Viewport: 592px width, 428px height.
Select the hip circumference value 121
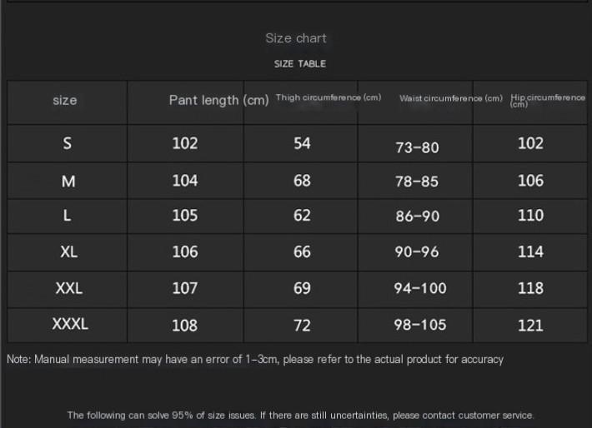[530, 326]
